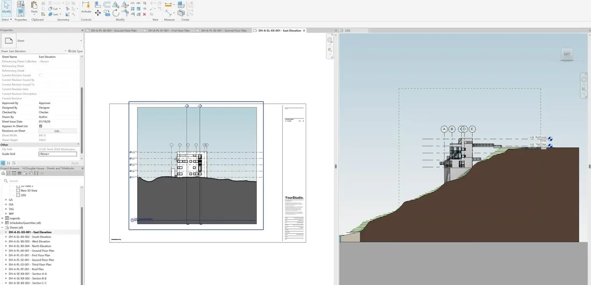
Task: Select Mirror - Draw Axis tool
Action: [x=125, y=5]
